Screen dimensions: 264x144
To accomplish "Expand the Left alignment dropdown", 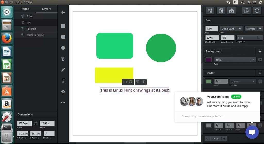I will pyautogui.click(x=249, y=38).
